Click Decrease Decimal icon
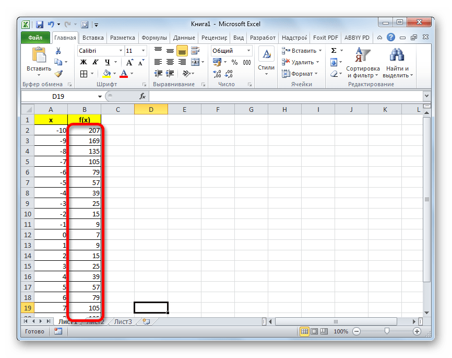The width and height of the screenshot is (452, 358). click(229, 74)
